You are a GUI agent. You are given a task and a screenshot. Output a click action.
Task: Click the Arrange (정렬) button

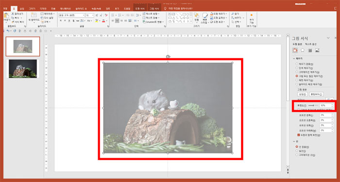(196, 17)
